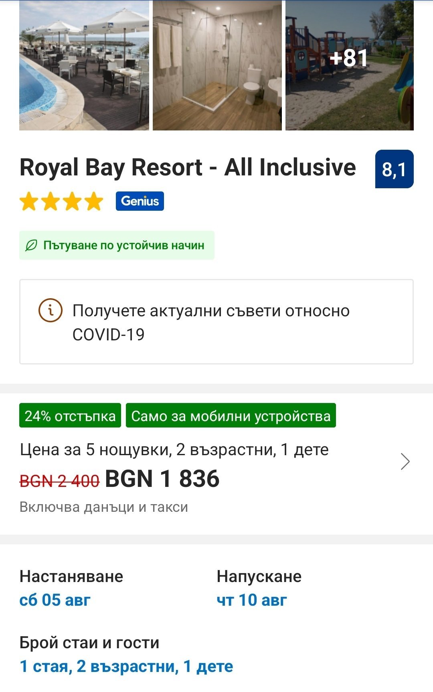View the +81 more photos thumbnail
The width and height of the screenshot is (433, 692).
349,66
